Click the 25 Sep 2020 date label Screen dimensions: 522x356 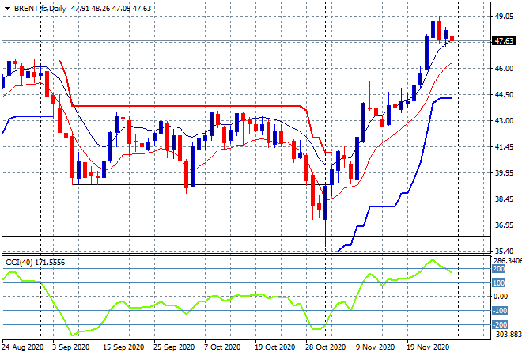click(174, 347)
